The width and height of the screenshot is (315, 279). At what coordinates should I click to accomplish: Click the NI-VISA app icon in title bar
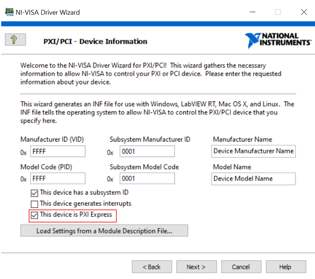9,12
